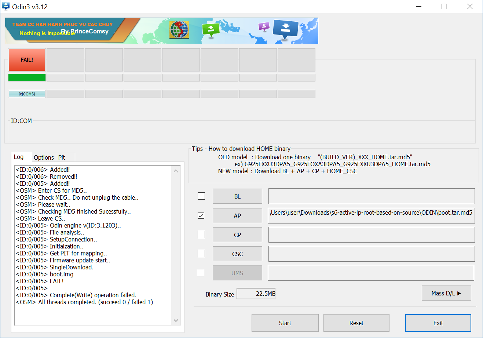Click log line '<ID:0/005> Added!!'

[43, 183]
